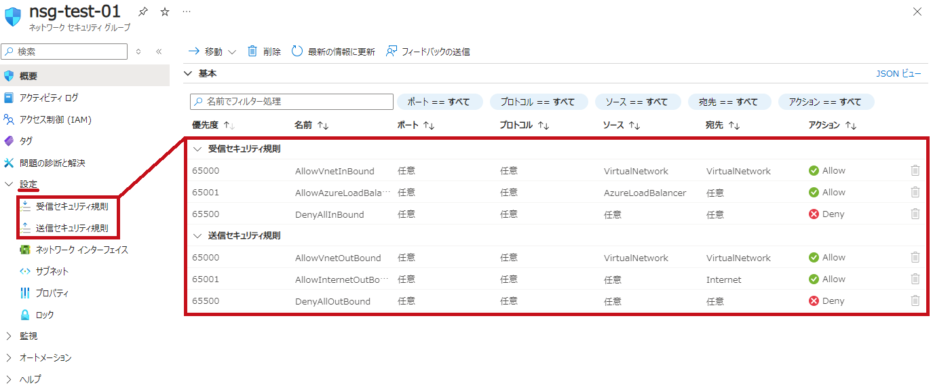Screen dimensions: 933x388
Task: Click the trash icon for AllowVnetInBound
Action: click(915, 170)
